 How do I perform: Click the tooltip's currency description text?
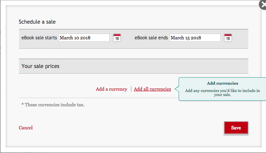[222, 92]
